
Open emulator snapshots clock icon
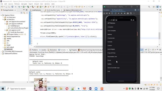pyautogui.click(x=131, y=13)
